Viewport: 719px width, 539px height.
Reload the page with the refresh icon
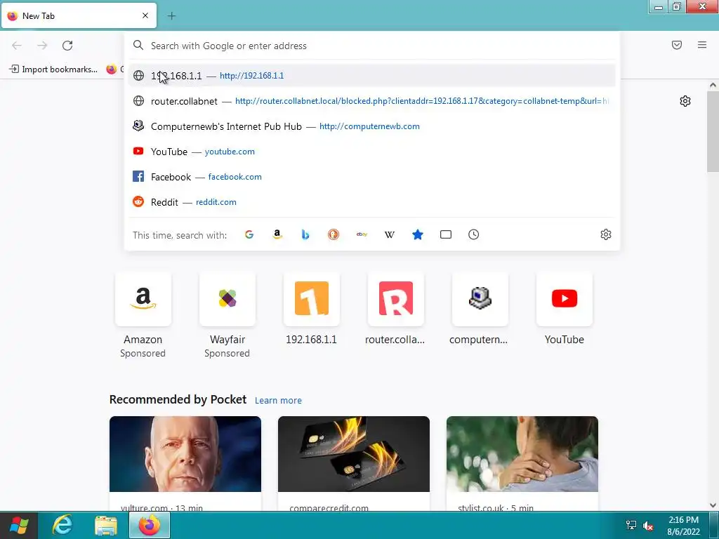coord(67,46)
